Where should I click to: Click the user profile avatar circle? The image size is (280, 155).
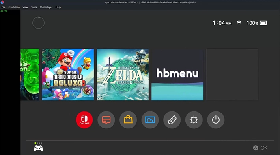[38, 23]
